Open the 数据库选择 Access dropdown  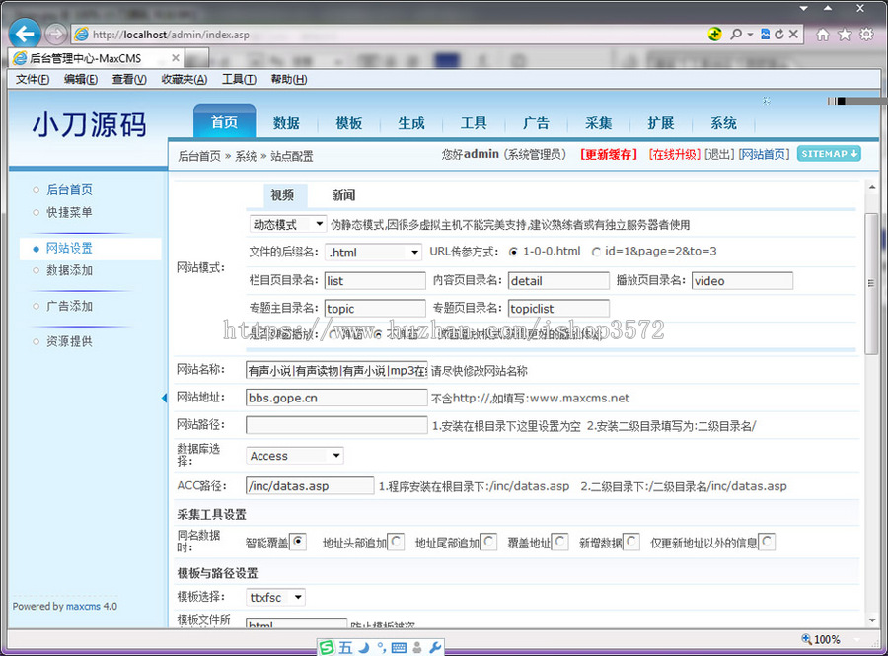click(295, 456)
